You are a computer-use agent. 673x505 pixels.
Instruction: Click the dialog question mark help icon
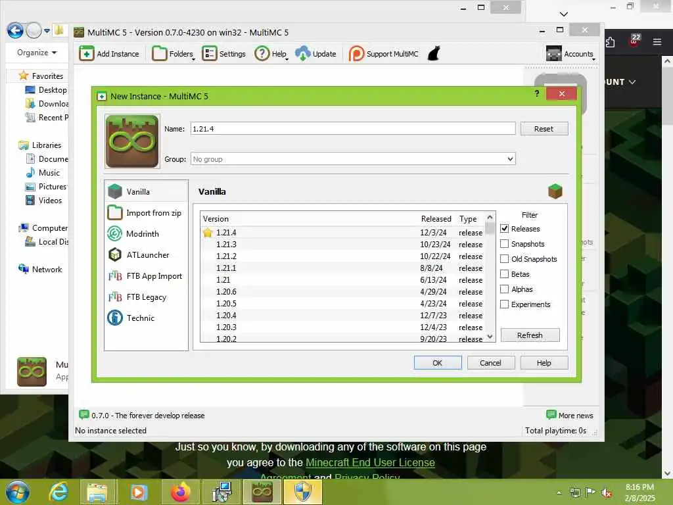(x=537, y=93)
